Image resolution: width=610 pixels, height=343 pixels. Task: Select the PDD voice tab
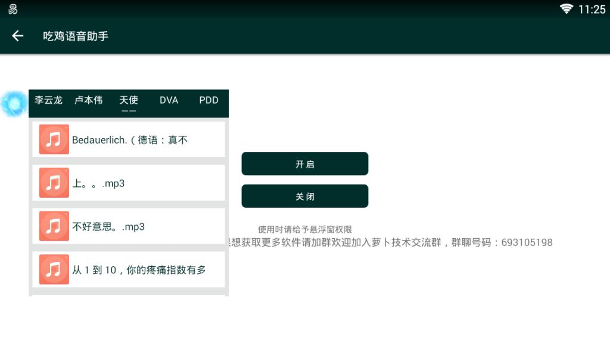click(208, 101)
